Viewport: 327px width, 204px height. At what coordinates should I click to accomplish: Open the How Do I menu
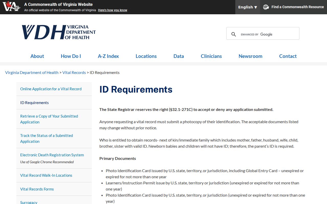coord(71,56)
